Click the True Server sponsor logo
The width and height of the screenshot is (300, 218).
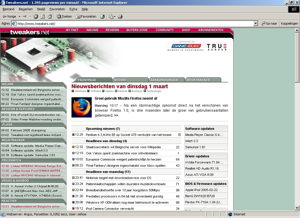tap(217, 47)
